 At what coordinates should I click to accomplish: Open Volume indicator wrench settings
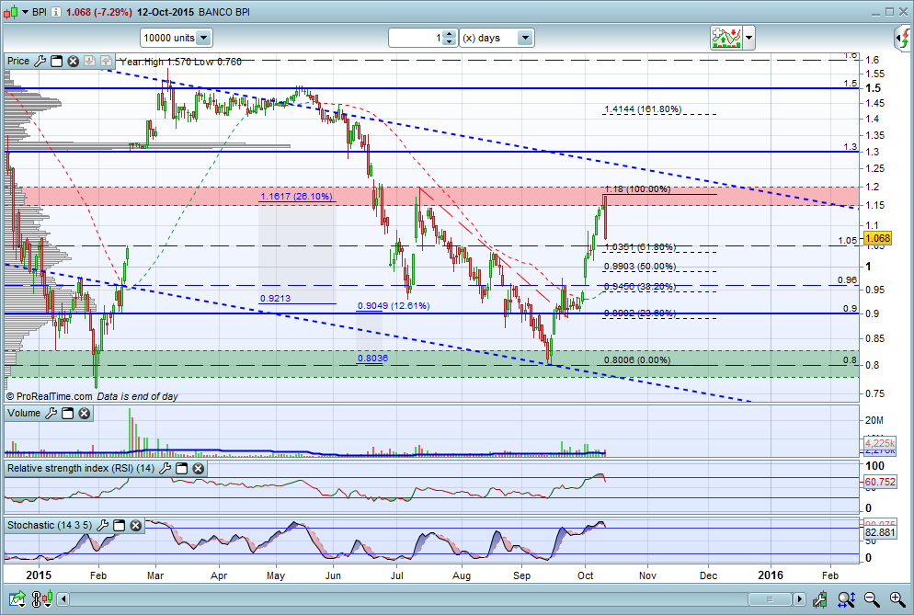(51, 414)
